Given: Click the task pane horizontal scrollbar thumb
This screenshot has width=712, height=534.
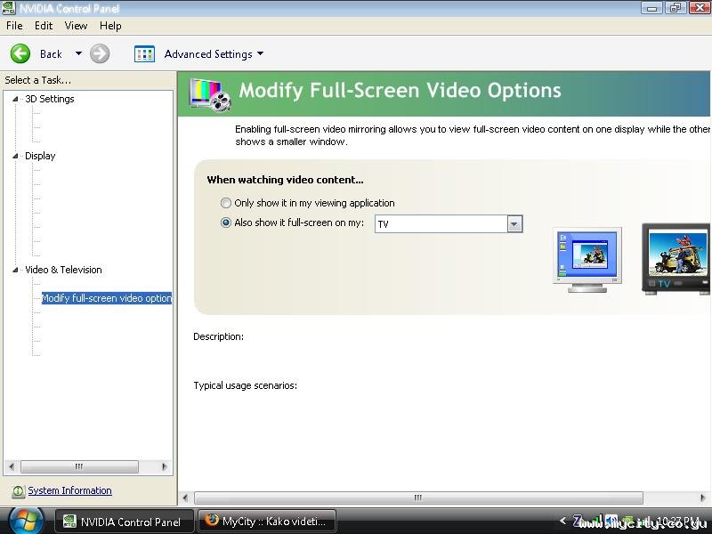Looking at the screenshot, I should pos(79,466).
